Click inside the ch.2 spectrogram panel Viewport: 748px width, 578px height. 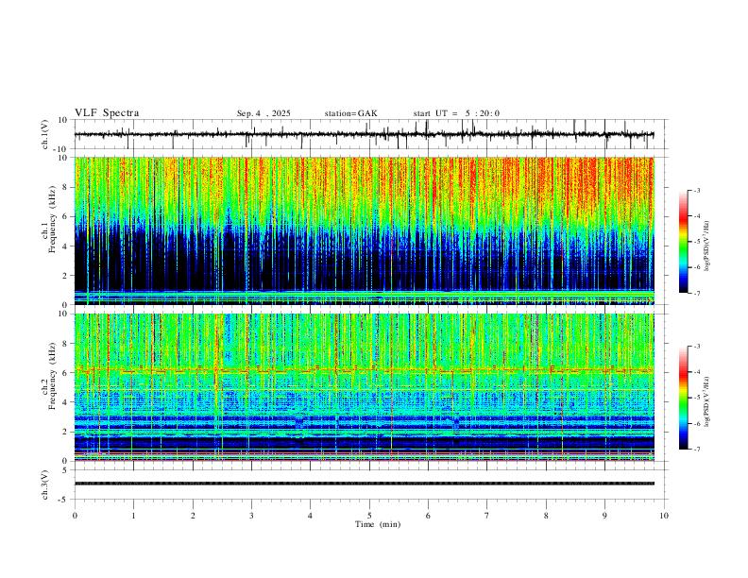pyautogui.click(x=364, y=387)
